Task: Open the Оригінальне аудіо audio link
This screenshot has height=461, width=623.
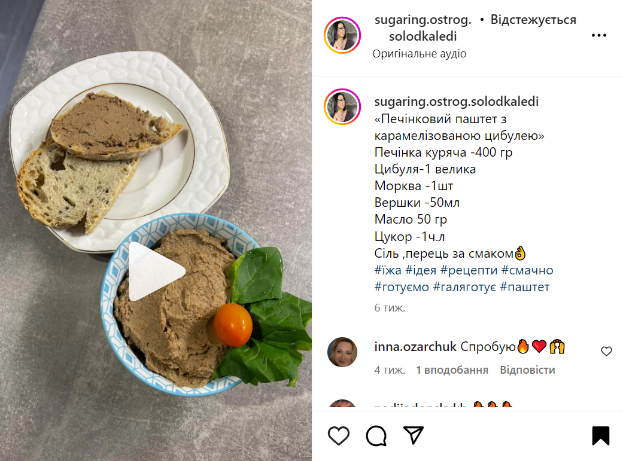Action: (x=419, y=54)
